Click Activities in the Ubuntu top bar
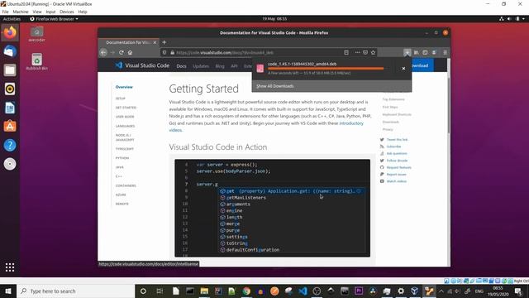This screenshot has width=529, height=298. [x=12, y=19]
